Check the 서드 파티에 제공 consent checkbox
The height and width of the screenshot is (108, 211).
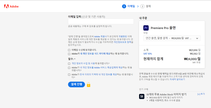[69, 54]
